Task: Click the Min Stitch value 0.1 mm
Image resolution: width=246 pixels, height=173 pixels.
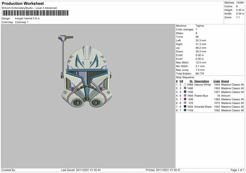Action: click(200, 66)
